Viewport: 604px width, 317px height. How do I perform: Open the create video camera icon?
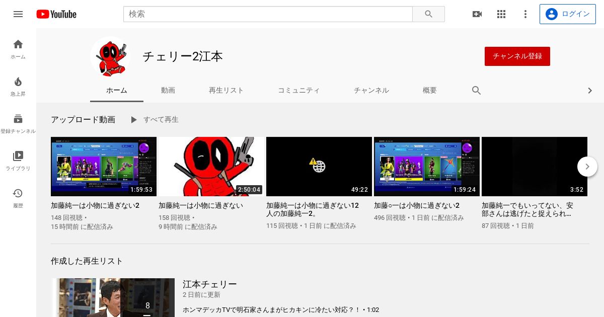pyautogui.click(x=477, y=14)
